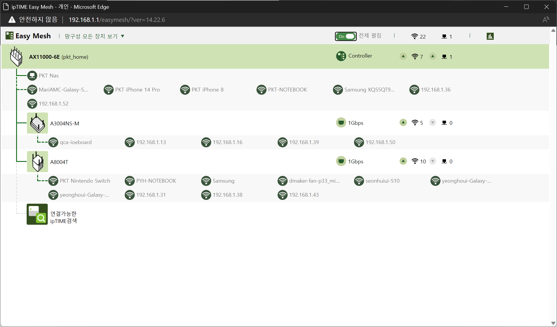This screenshot has height=327, width=557.
Task: Click the 전체 펼침 label
Action: 370,36
